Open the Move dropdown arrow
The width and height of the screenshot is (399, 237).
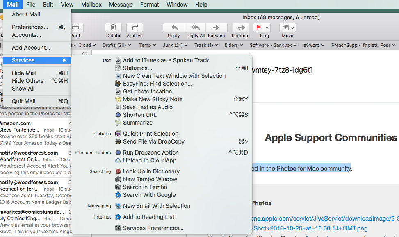293,27
